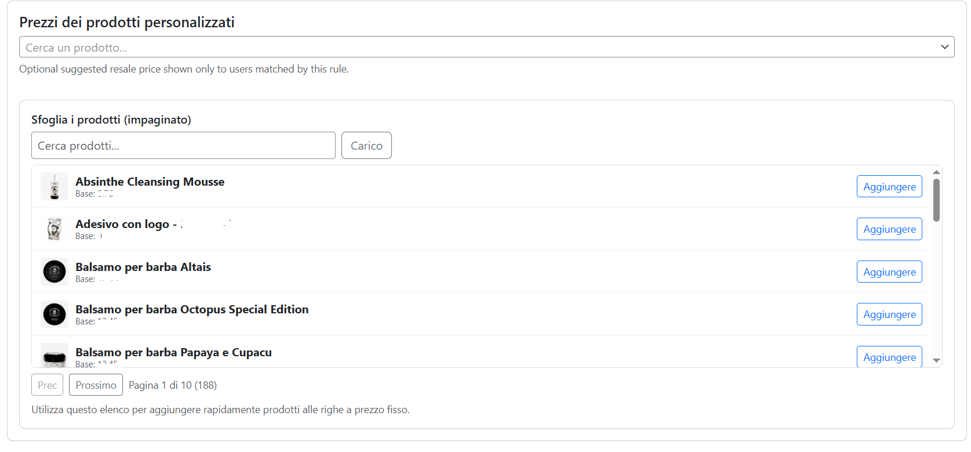Click the product list scrollbar thumb
The height and width of the screenshot is (452, 971).
pos(936,200)
